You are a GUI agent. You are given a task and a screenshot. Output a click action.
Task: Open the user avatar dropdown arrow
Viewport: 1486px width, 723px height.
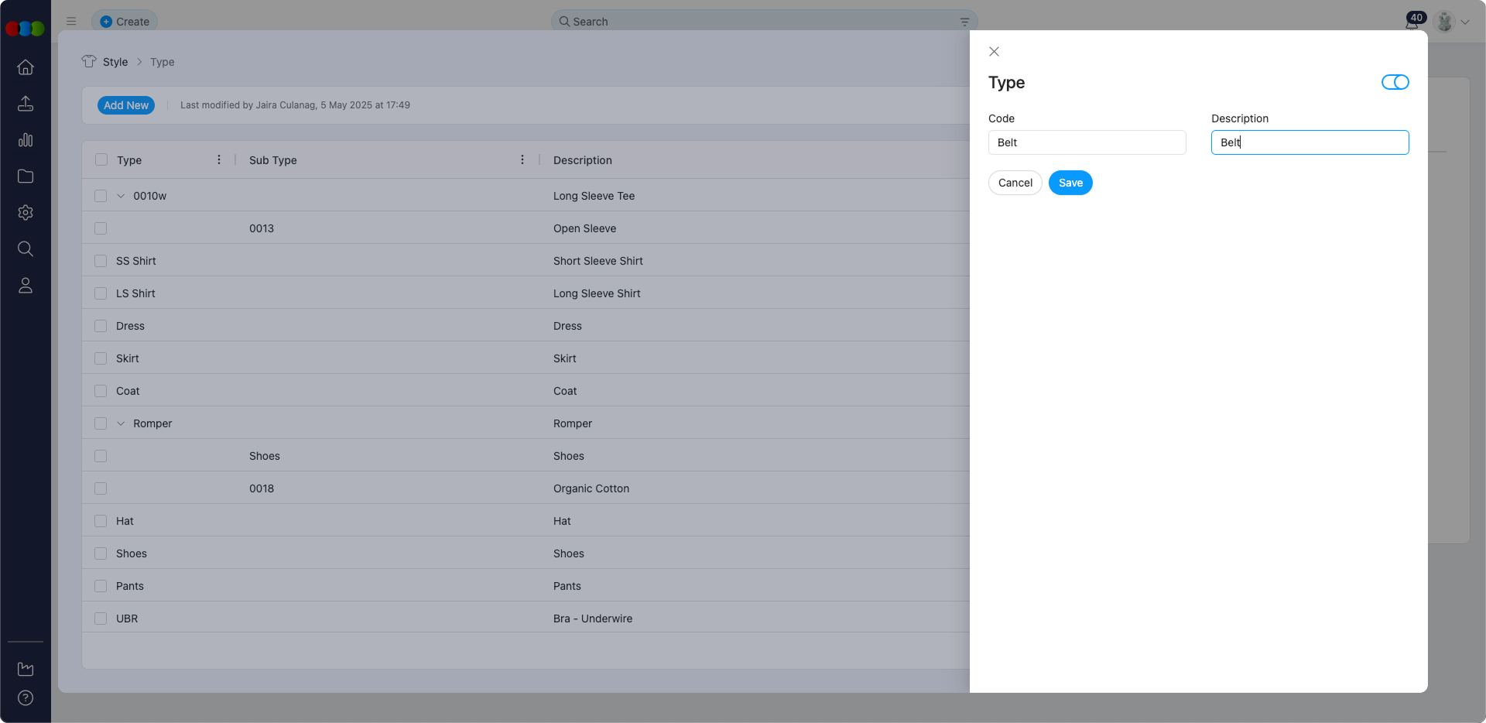(x=1465, y=22)
